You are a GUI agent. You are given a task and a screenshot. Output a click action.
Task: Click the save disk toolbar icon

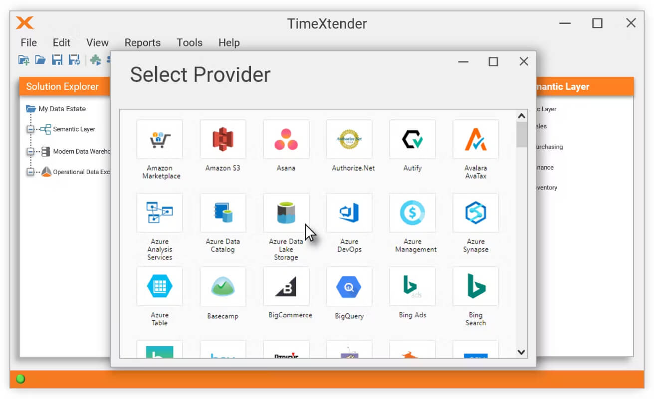pyautogui.click(x=57, y=60)
